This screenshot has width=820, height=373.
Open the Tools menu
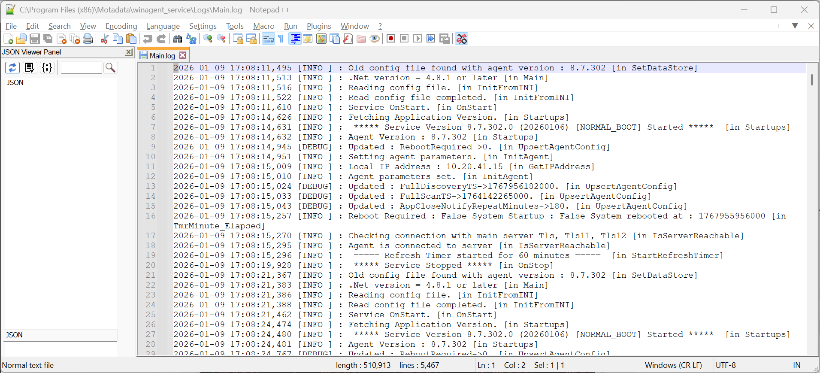click(x=235, y=26)
